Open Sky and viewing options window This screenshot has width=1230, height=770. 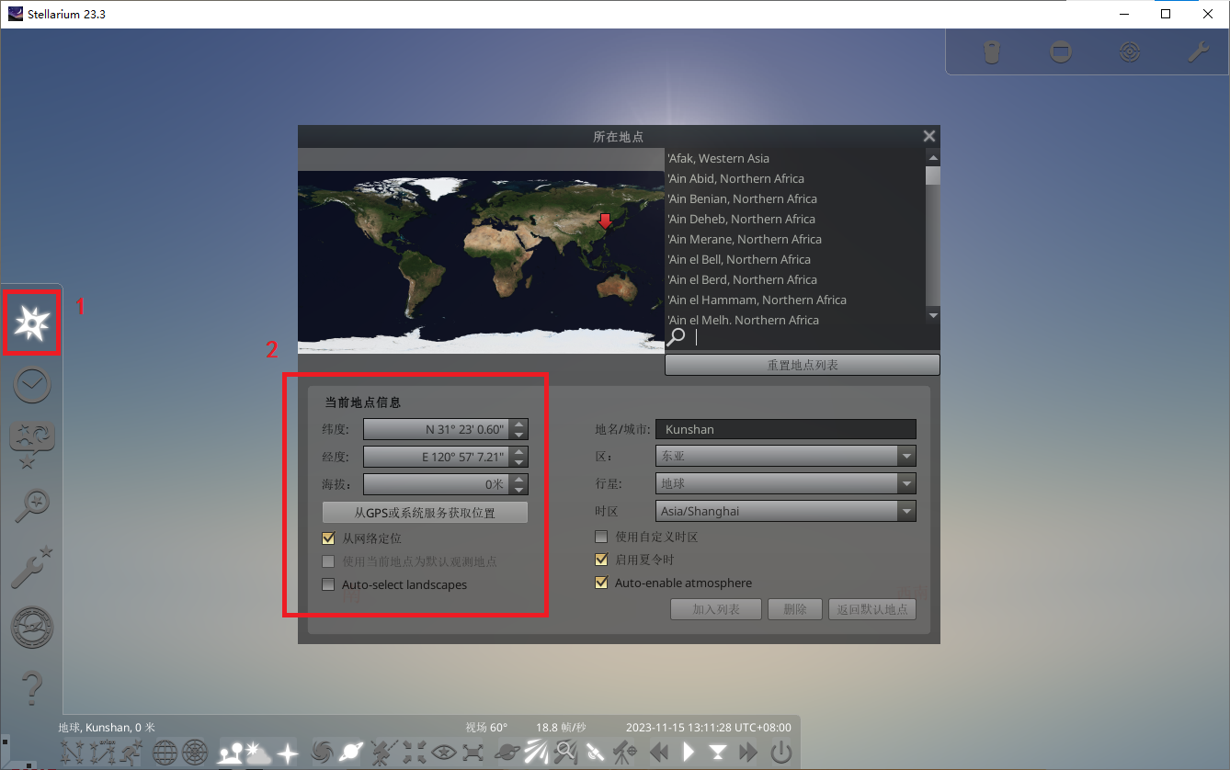click(32, 446)
